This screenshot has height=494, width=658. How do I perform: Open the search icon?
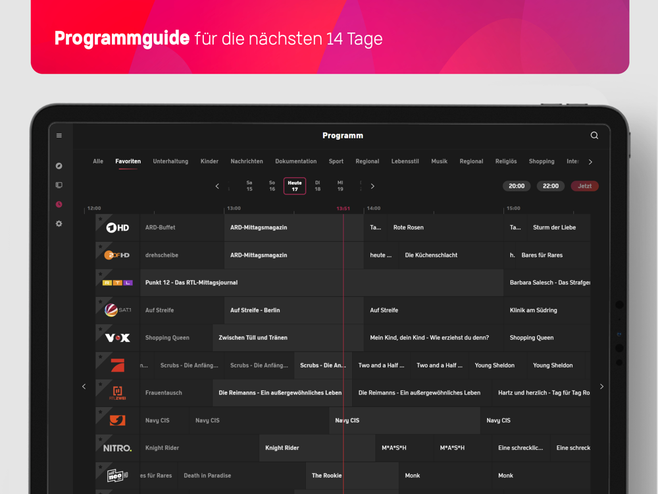(594, 135)
